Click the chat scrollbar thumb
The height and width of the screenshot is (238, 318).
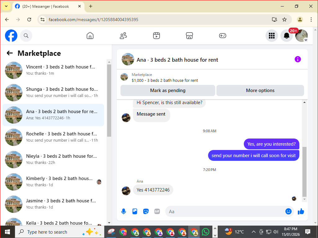pyautogui.click(x=304, y=172)
